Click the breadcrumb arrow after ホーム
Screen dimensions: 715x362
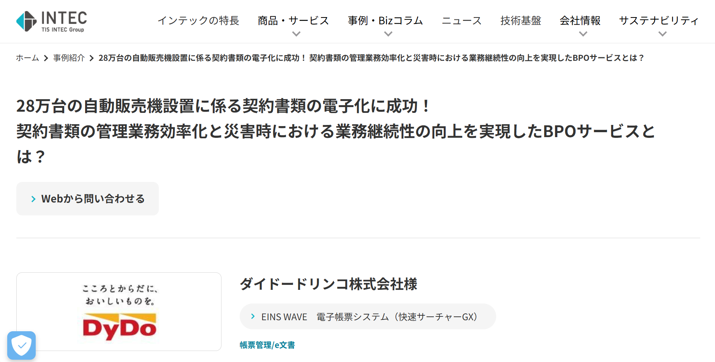click(46, 58)
